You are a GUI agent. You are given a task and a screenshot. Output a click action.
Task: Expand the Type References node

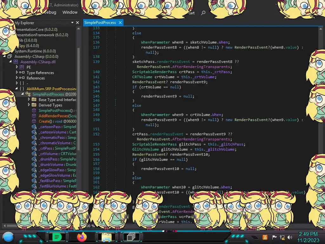17,72
